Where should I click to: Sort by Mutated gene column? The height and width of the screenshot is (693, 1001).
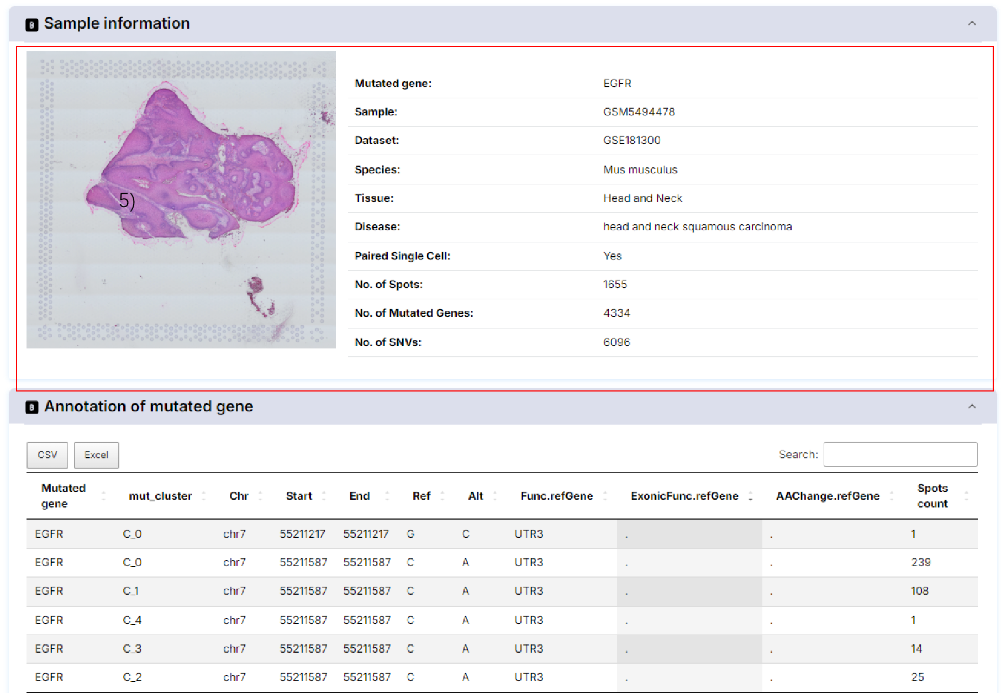point(64,496)
